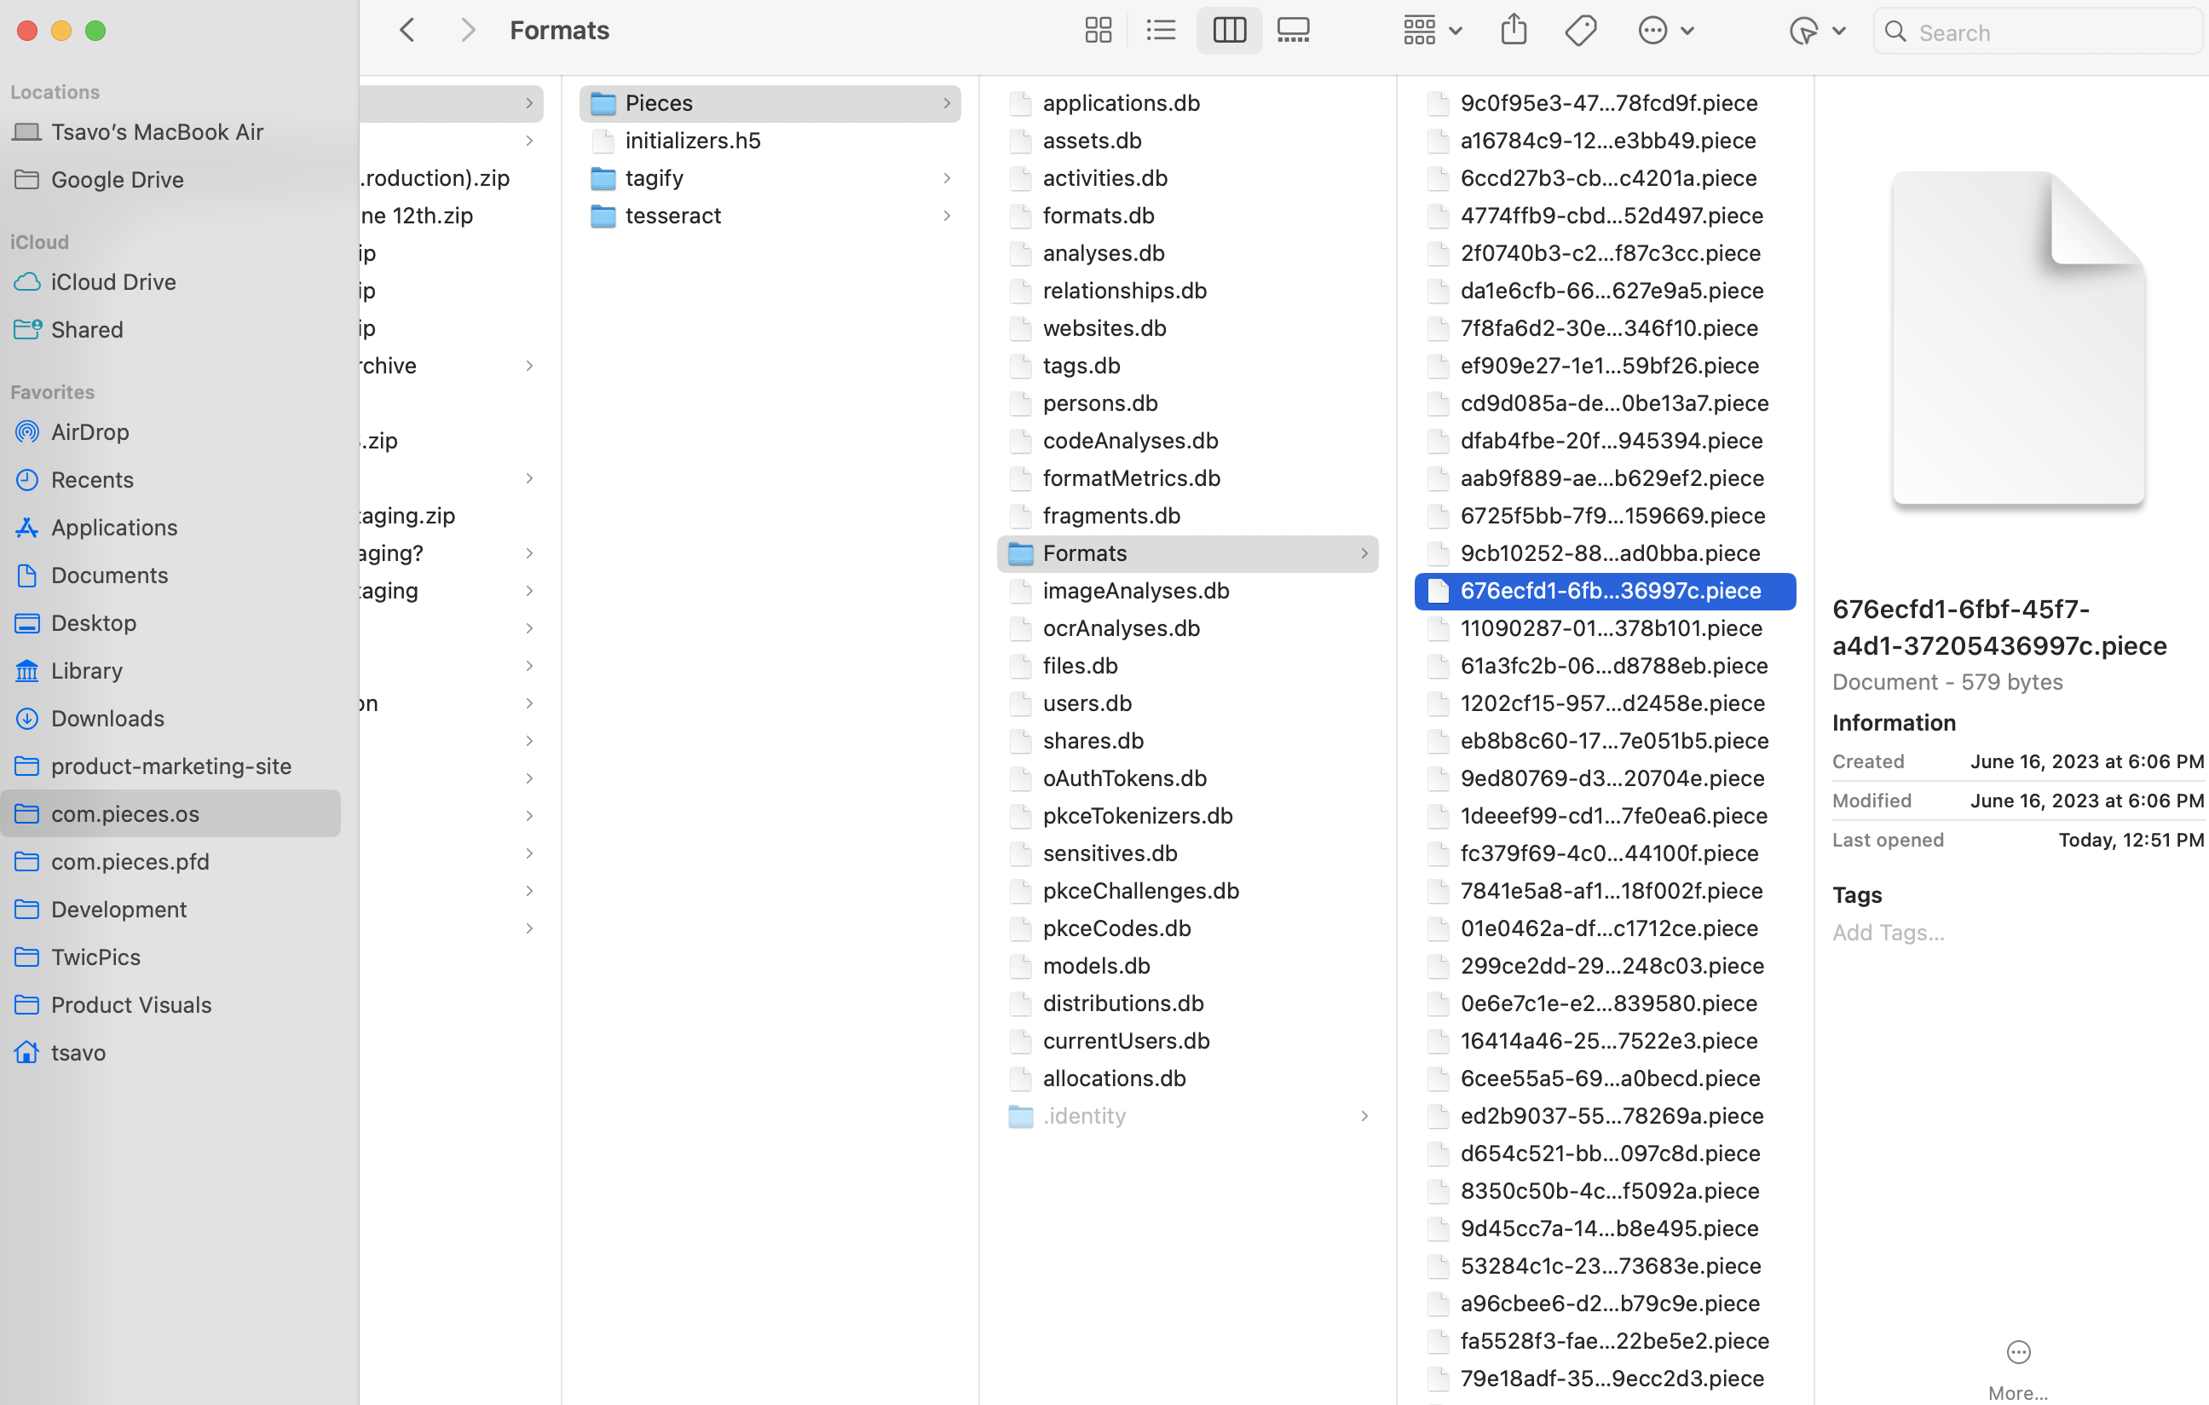
Task: Open the Tags editor from the toolbar
Action: 1581,29
